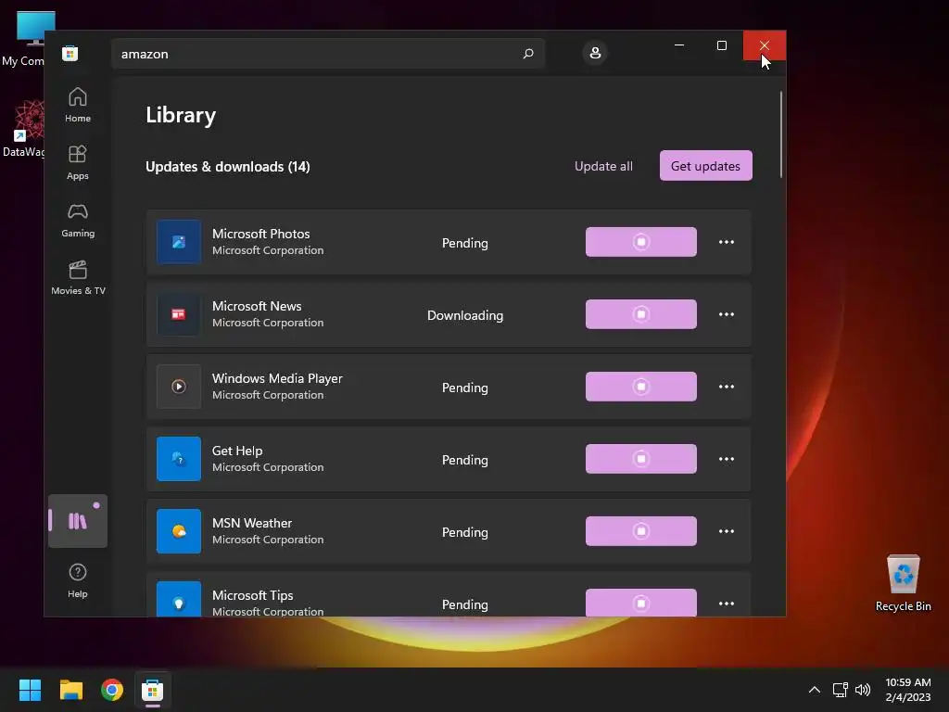
Task: Go to Home in the sidebar
Action: 78,105
